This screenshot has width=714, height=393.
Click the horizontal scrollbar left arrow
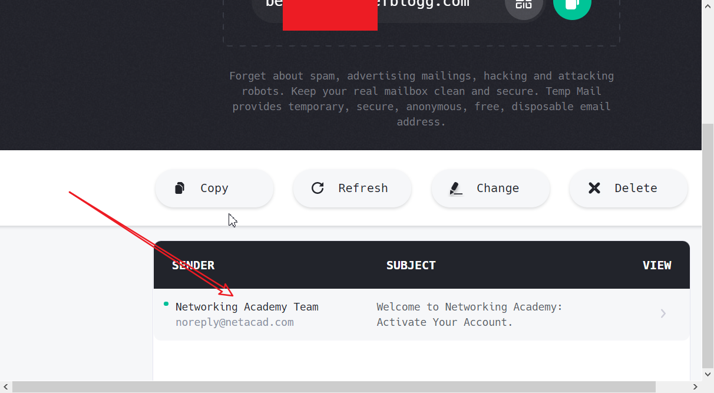click(x=6, y=387)
